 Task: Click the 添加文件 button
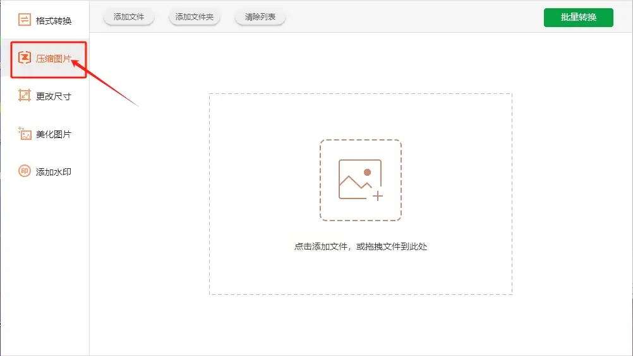coord(129,17)
